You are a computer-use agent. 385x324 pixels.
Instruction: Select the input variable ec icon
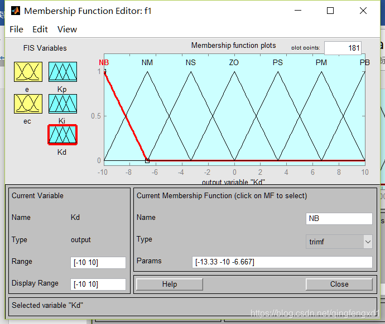[x=28, y=104]
